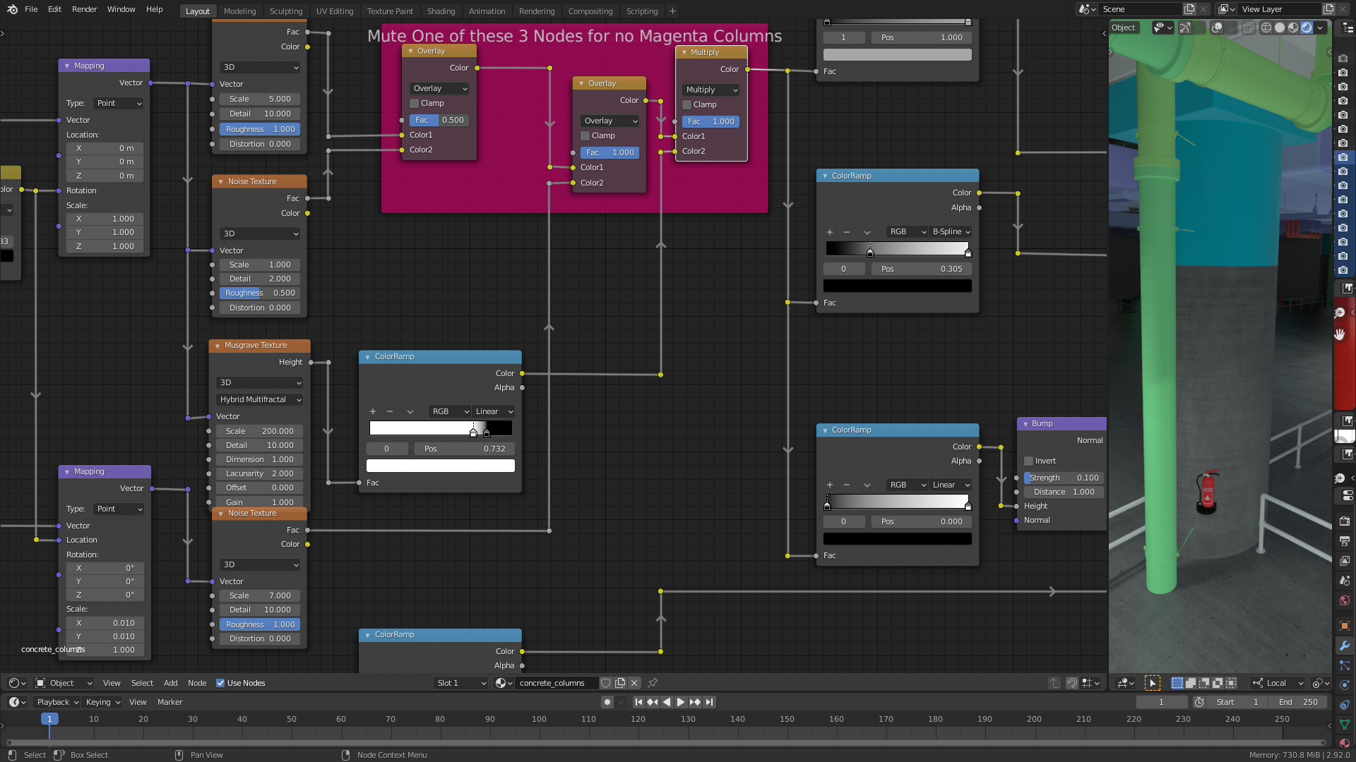Uncheck the Use Nodes checkbox
Image resolution: width=1356 pixels, height=762 pixels.
pos(220,683)
